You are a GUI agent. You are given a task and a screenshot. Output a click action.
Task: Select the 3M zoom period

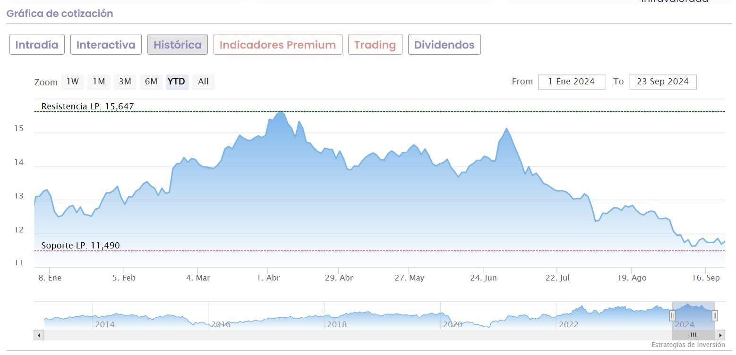125,82
